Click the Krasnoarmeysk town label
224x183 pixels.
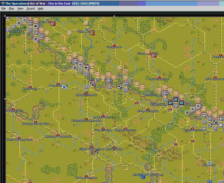click(58, 137)
